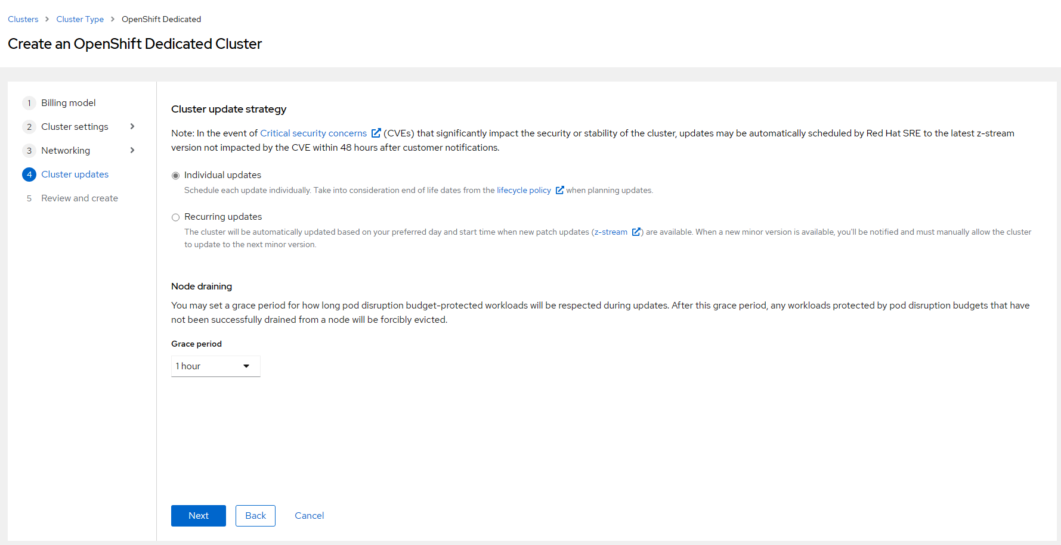Click the breadcrumb separator arrow after Clusters
The height and width of the screenshot is (545, 1061).
coord(47,19)
